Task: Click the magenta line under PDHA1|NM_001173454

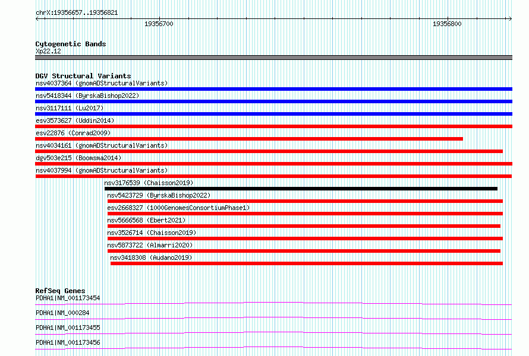Action: pyautogui.click(x=273, y=303)
